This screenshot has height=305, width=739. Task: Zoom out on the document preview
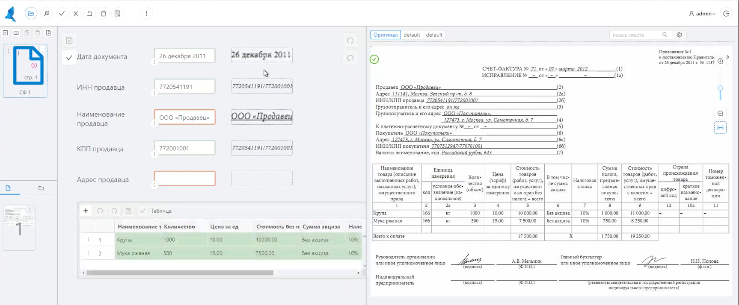point(721,114)
